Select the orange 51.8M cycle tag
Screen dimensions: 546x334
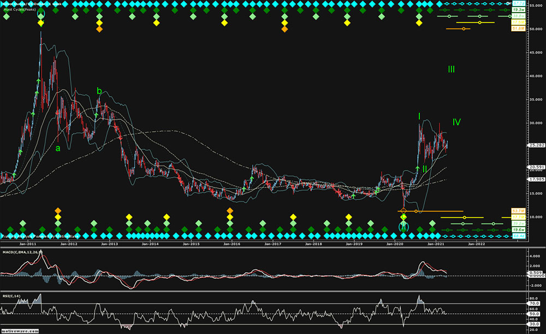[518, 28]
